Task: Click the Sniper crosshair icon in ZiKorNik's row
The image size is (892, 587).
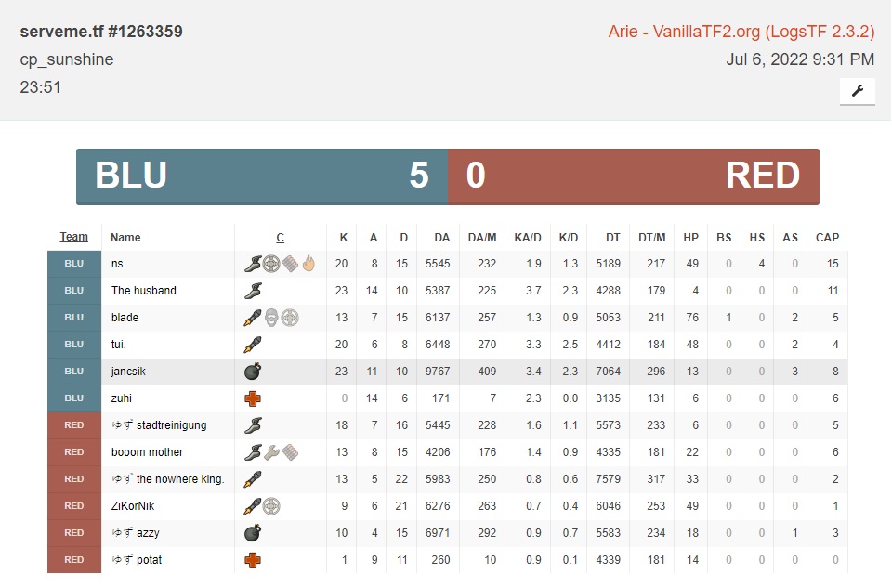Action: (271, 506)
